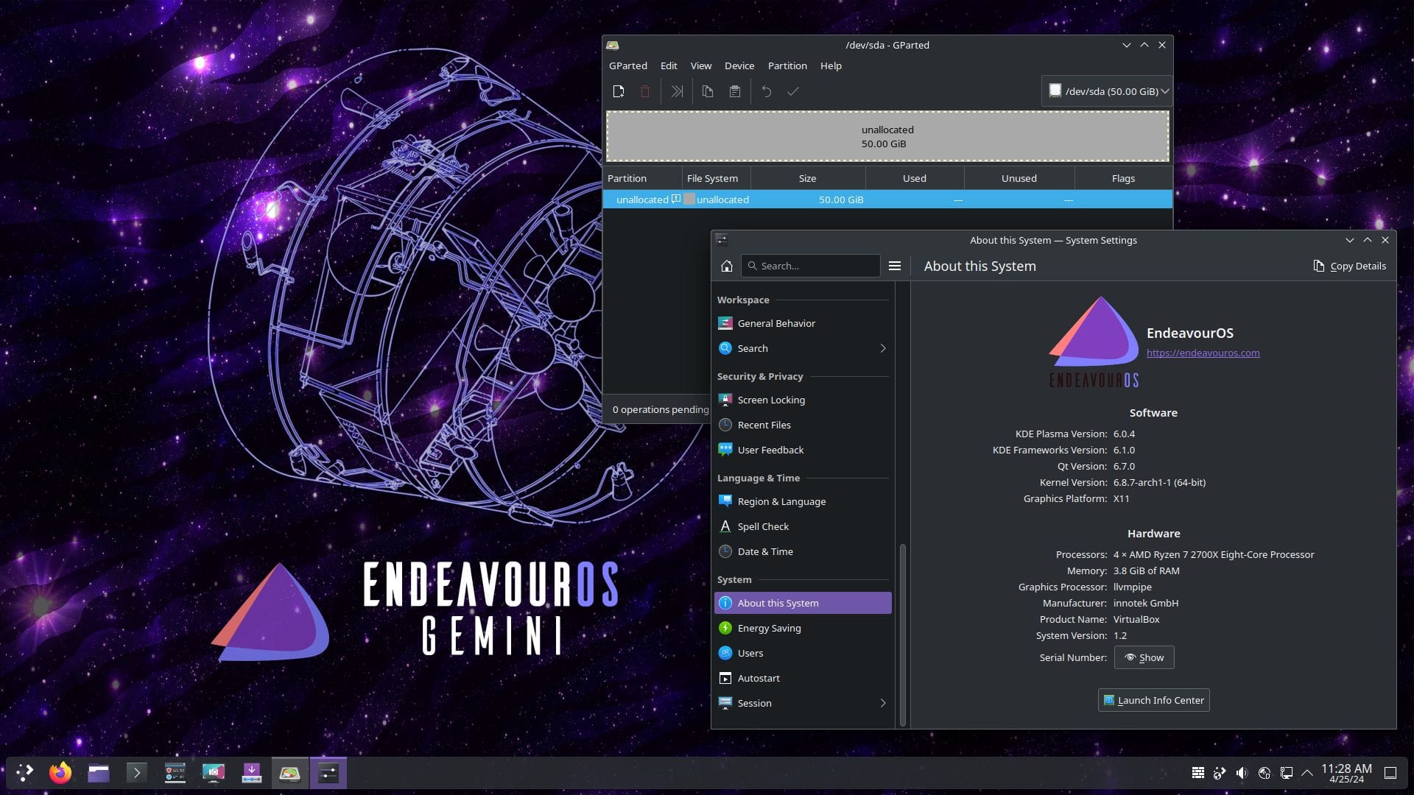Click the Paste partition icon in GParted
The height and width of the screenshot is (795, 1414).
[x=734, y=91]
